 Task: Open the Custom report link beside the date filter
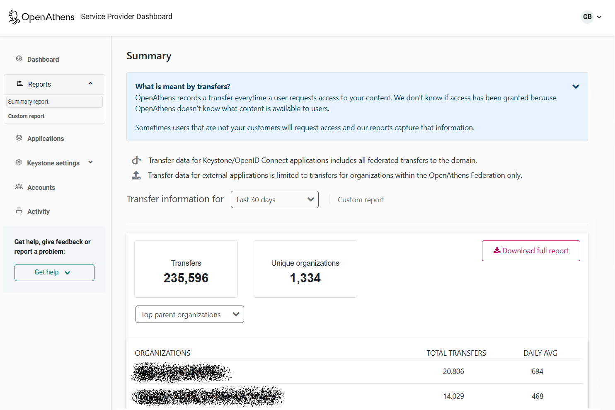click(x=361, y=199)
